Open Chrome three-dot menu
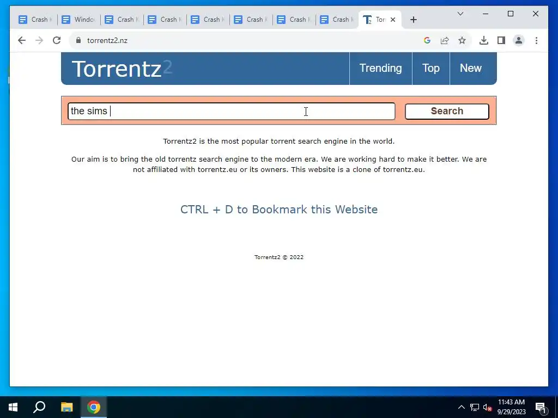Image resolution: width=558 pixels, height=418 pixels. click(536, 40)
